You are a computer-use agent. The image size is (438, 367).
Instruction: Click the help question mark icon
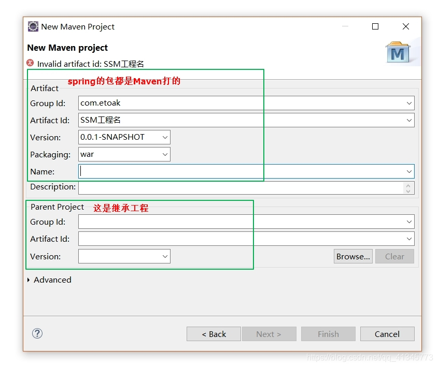click(x=37, y=333)
